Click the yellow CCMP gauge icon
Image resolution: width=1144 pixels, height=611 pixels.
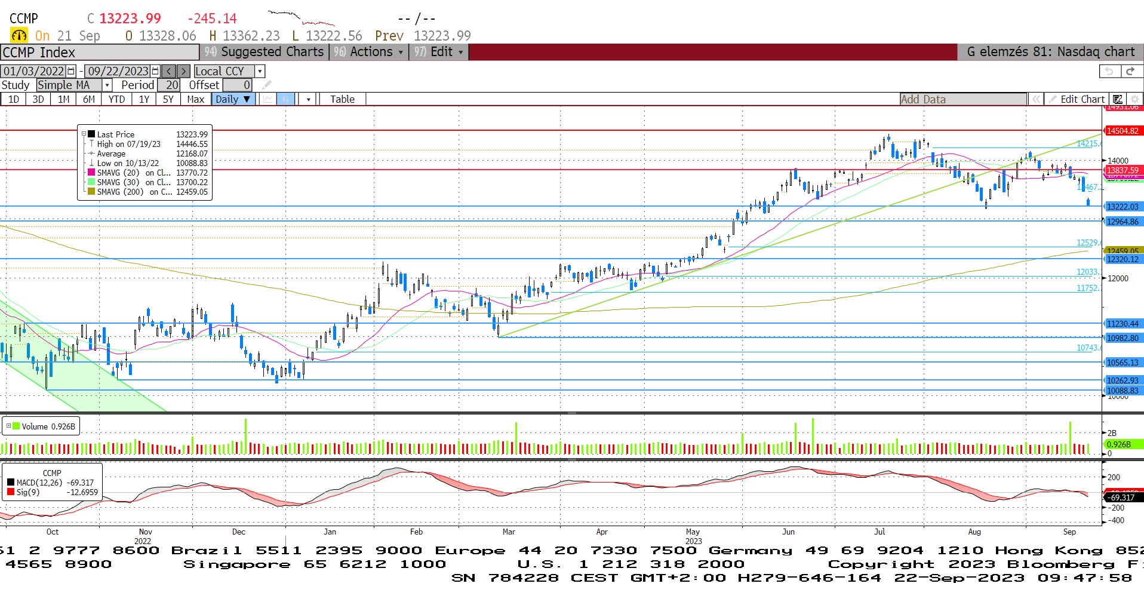(19, 36)
